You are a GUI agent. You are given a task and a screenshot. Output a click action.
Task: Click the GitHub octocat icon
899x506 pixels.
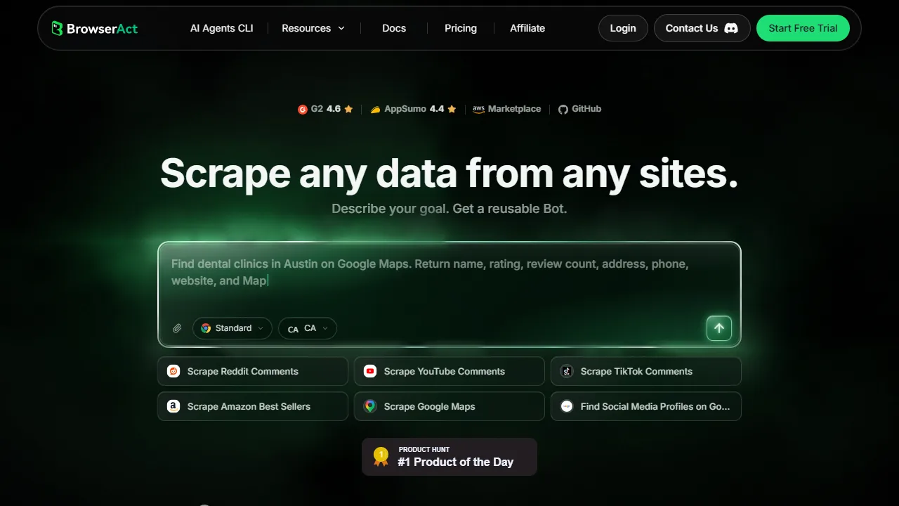tap(563, 109)
